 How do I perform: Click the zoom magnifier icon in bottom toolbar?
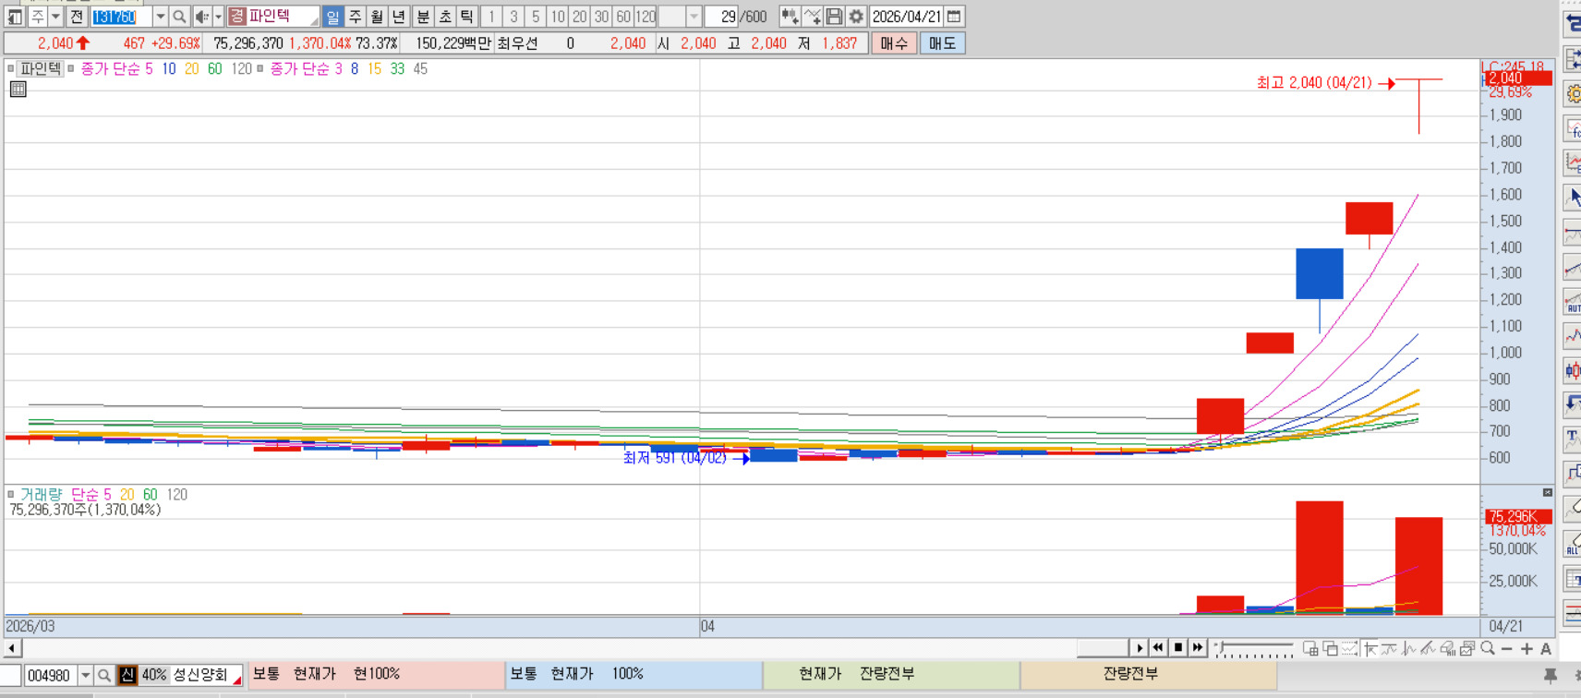[1488, 648]
